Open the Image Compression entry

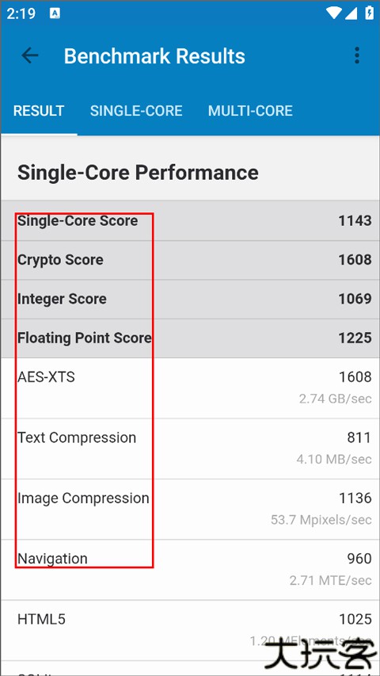tap(190, 509)
